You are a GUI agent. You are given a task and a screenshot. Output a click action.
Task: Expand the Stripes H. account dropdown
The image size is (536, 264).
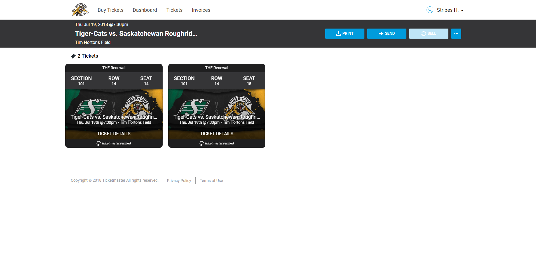point(450,10)
